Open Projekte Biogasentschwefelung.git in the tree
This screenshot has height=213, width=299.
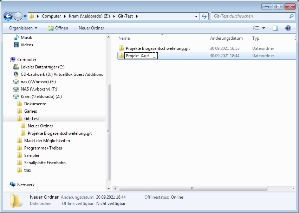(x=60, y=133)
